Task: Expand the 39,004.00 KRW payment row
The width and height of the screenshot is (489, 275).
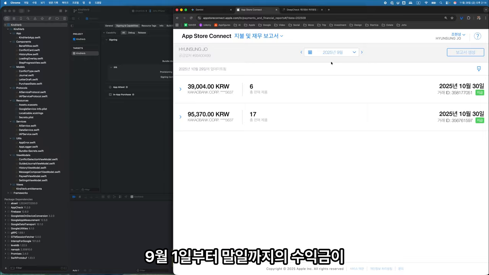Action: click(180, 89)
